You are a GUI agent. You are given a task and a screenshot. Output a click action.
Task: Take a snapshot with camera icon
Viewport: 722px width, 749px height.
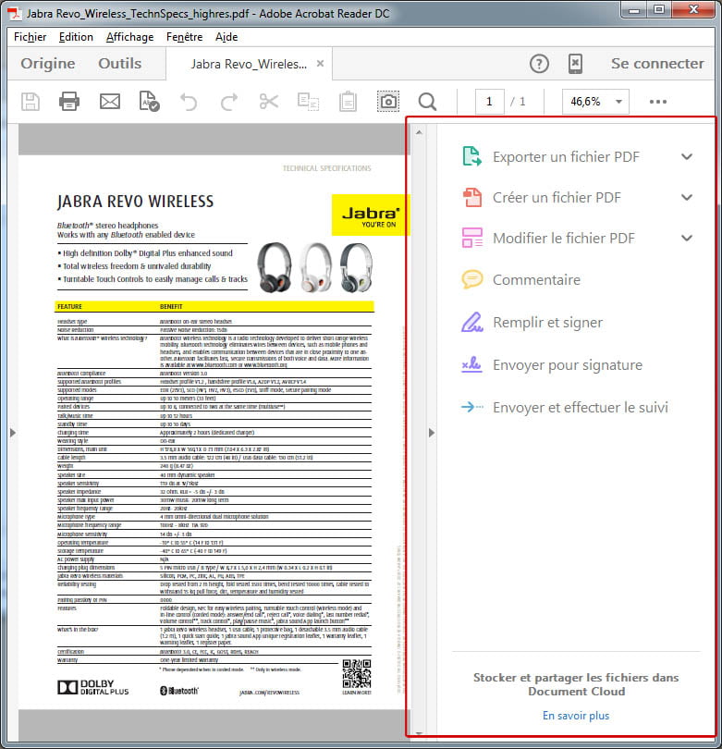388,102
